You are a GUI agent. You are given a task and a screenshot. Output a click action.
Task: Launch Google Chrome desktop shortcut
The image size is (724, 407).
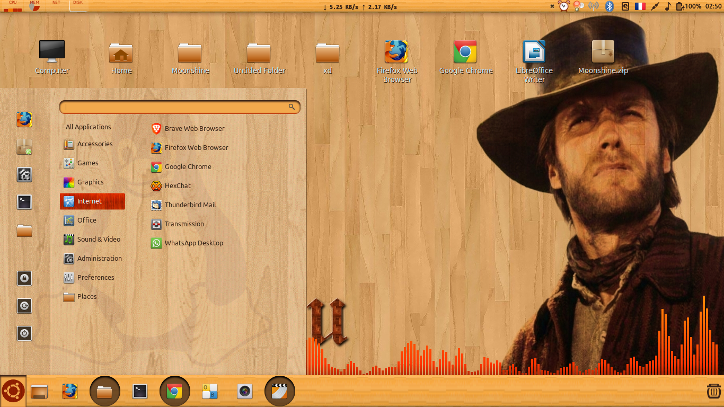(x=466, y=57)
